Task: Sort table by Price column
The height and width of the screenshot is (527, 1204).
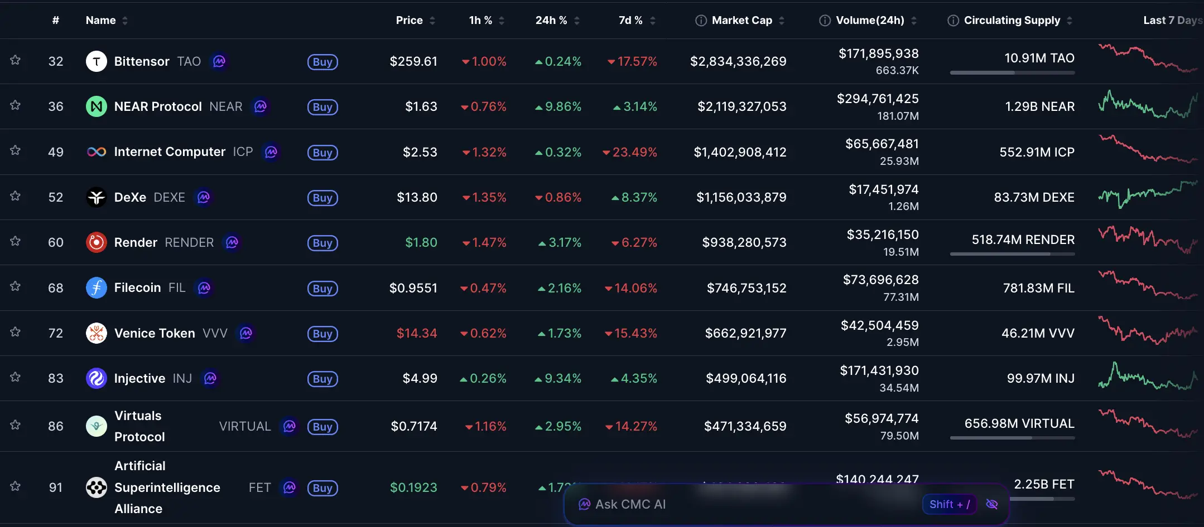Action: 416,21
